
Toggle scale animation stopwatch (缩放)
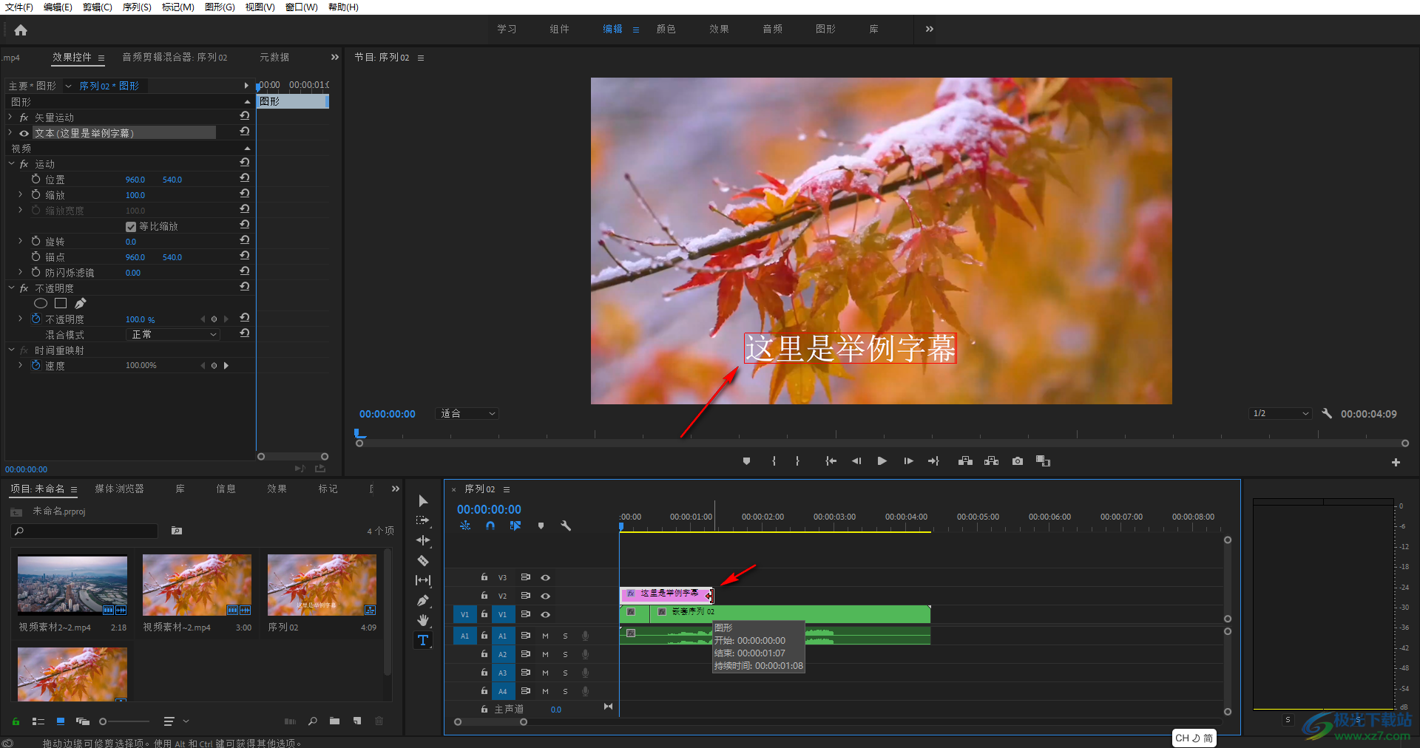pyautogui.click(x=36, y=195)
